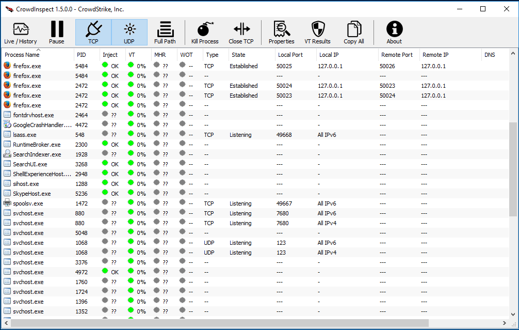Sort by Remote IP column header
519x330 pixels.
point(450,55)
